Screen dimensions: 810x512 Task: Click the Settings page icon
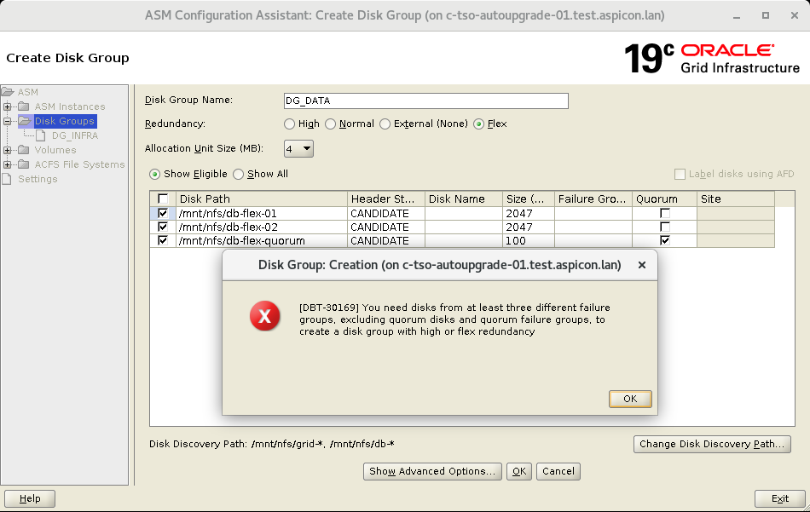tap(7, 179)
